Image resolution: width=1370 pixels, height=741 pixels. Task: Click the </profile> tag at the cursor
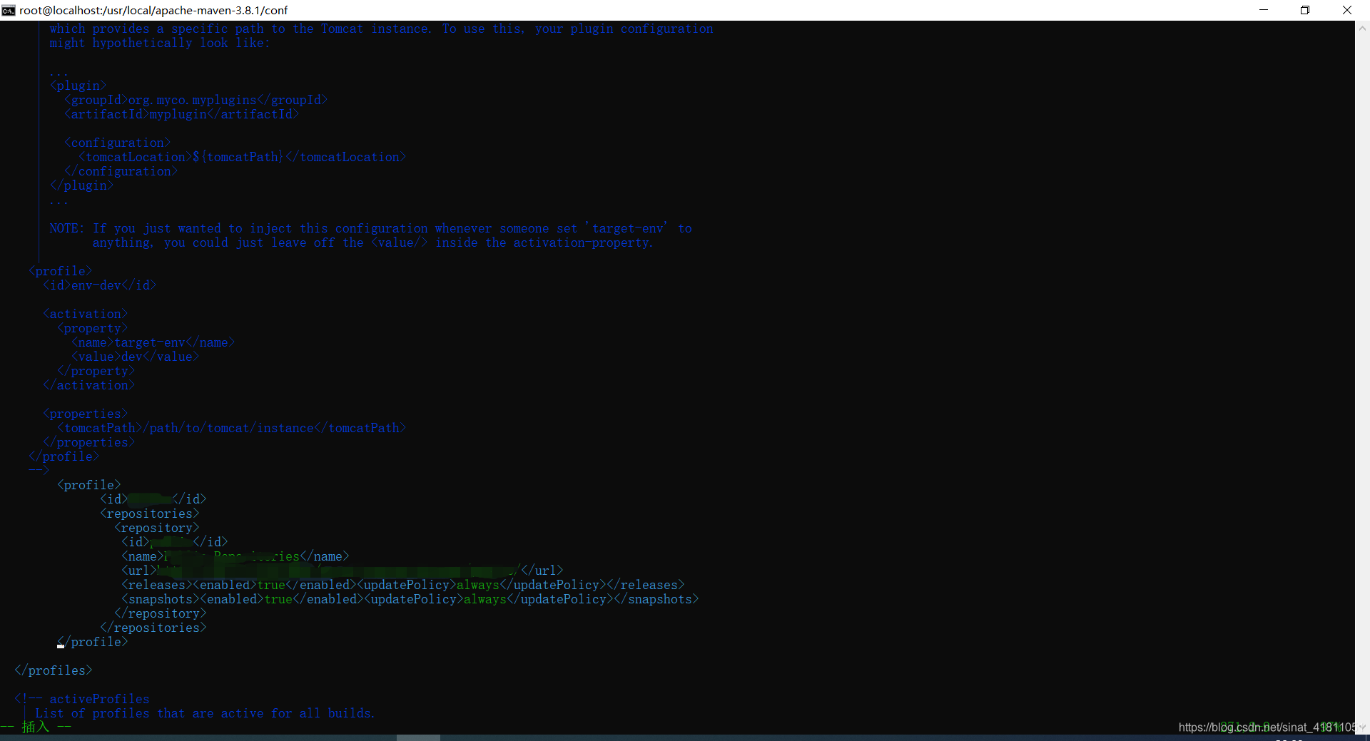[92, 642]
